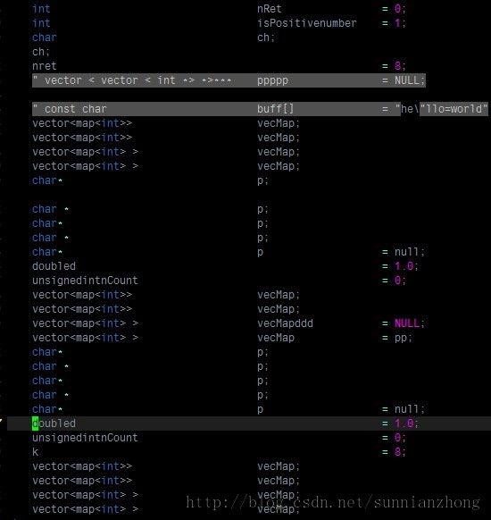491x520 pixels.
Task: Click the isPositivenumber variable name
Action: 307,23
